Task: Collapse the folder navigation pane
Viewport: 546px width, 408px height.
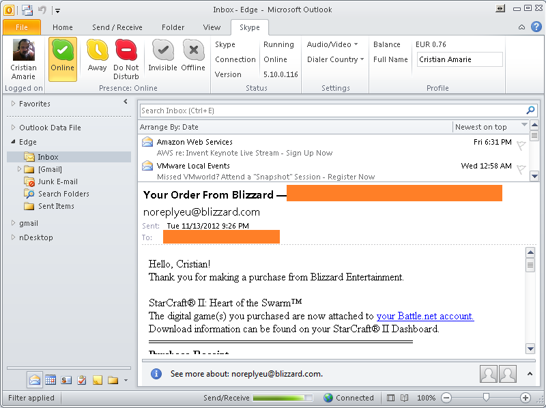Action: pyautogui.click(x=126, y=102)
